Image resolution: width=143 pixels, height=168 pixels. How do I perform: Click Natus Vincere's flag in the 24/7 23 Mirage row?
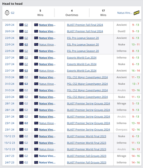click(36, 156)
